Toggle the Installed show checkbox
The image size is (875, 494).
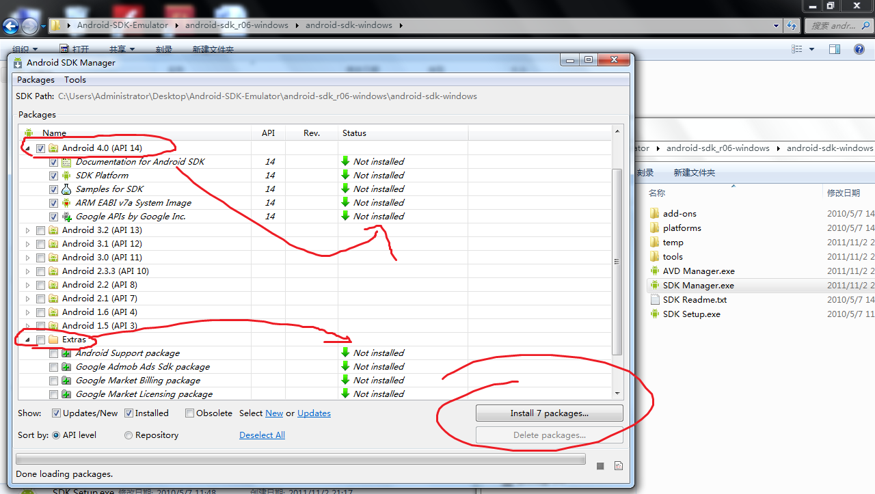pyautogui.click(x=129, y=413)
